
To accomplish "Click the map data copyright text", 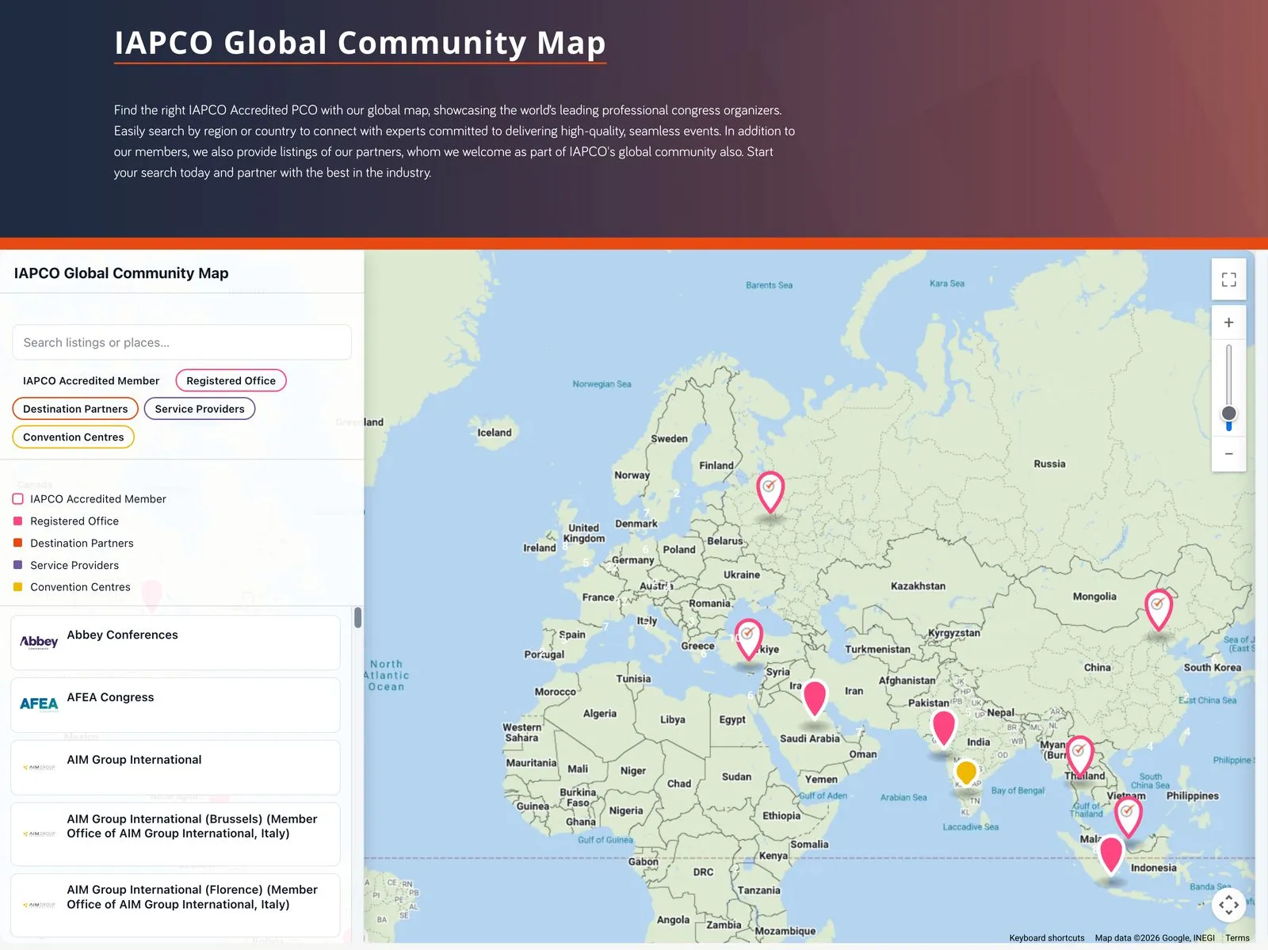I will pos(1155,938).
